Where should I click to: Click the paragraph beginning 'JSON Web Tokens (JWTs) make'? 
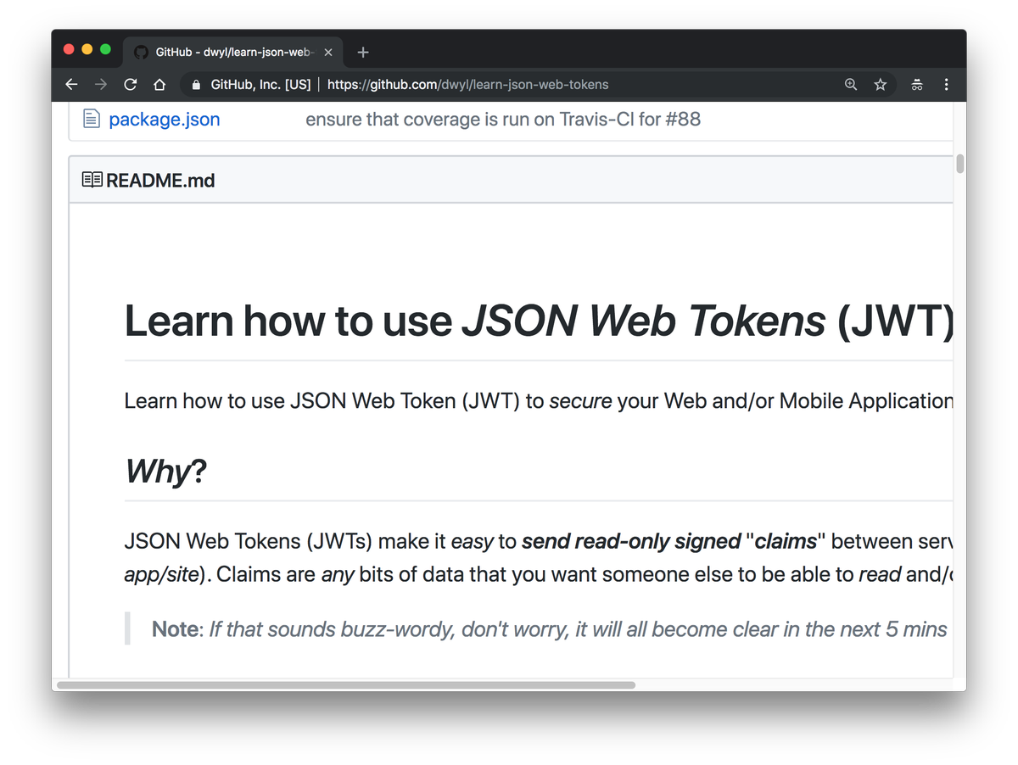540,558
